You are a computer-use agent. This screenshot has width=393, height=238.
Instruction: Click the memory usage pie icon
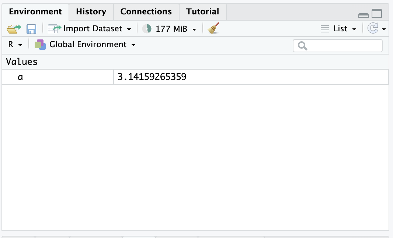click(x=147, y=29)
